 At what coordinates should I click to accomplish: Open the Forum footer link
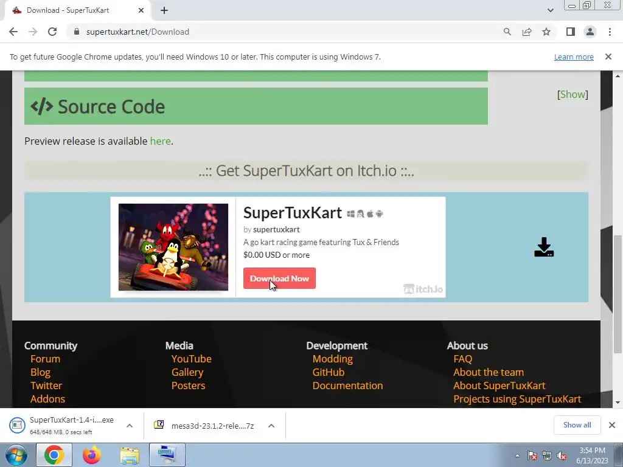[45, 359]
